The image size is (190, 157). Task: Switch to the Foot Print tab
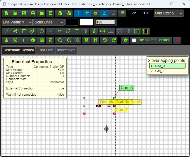coord(45,50)
